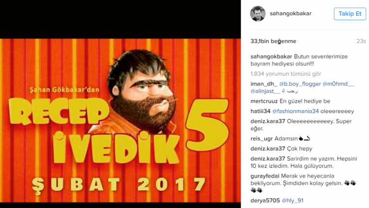This screenshot has height=208, width=369.
Task: Open sahangokbakar username in the post header
Action: click(290, 14)
